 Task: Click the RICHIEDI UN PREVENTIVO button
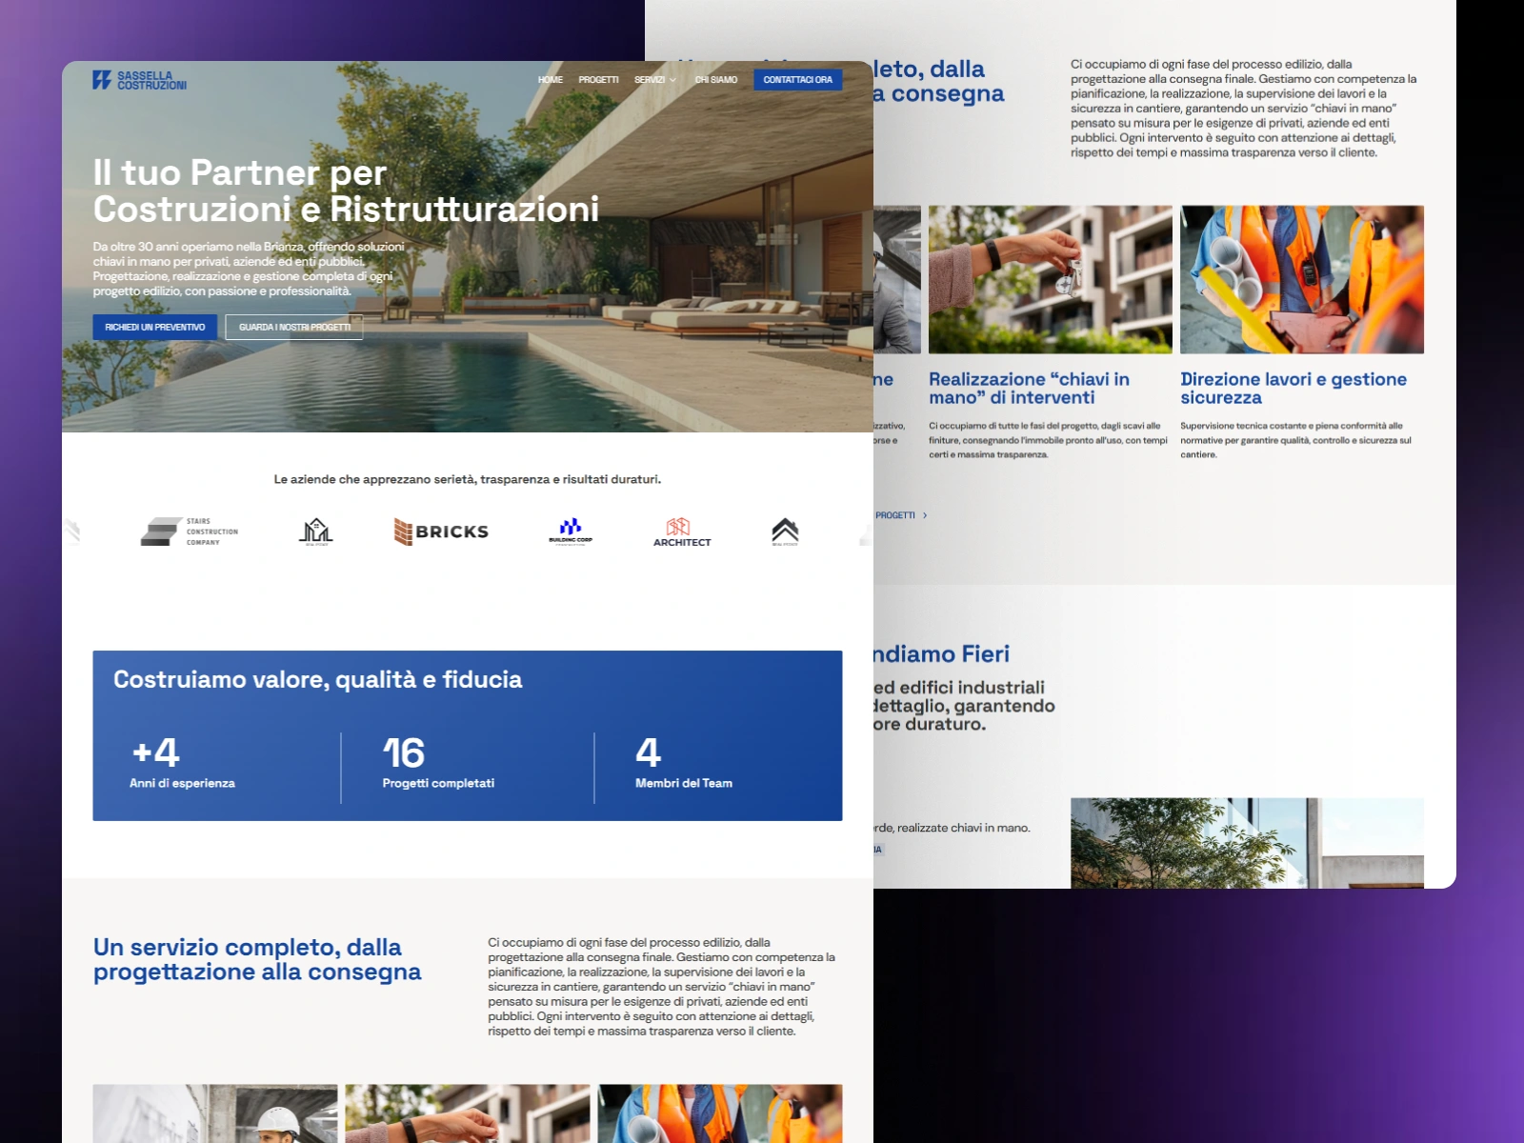(155, 327)
